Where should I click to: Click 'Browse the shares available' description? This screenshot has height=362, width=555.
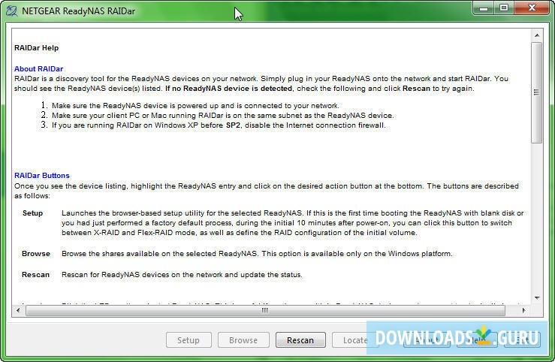257,254
